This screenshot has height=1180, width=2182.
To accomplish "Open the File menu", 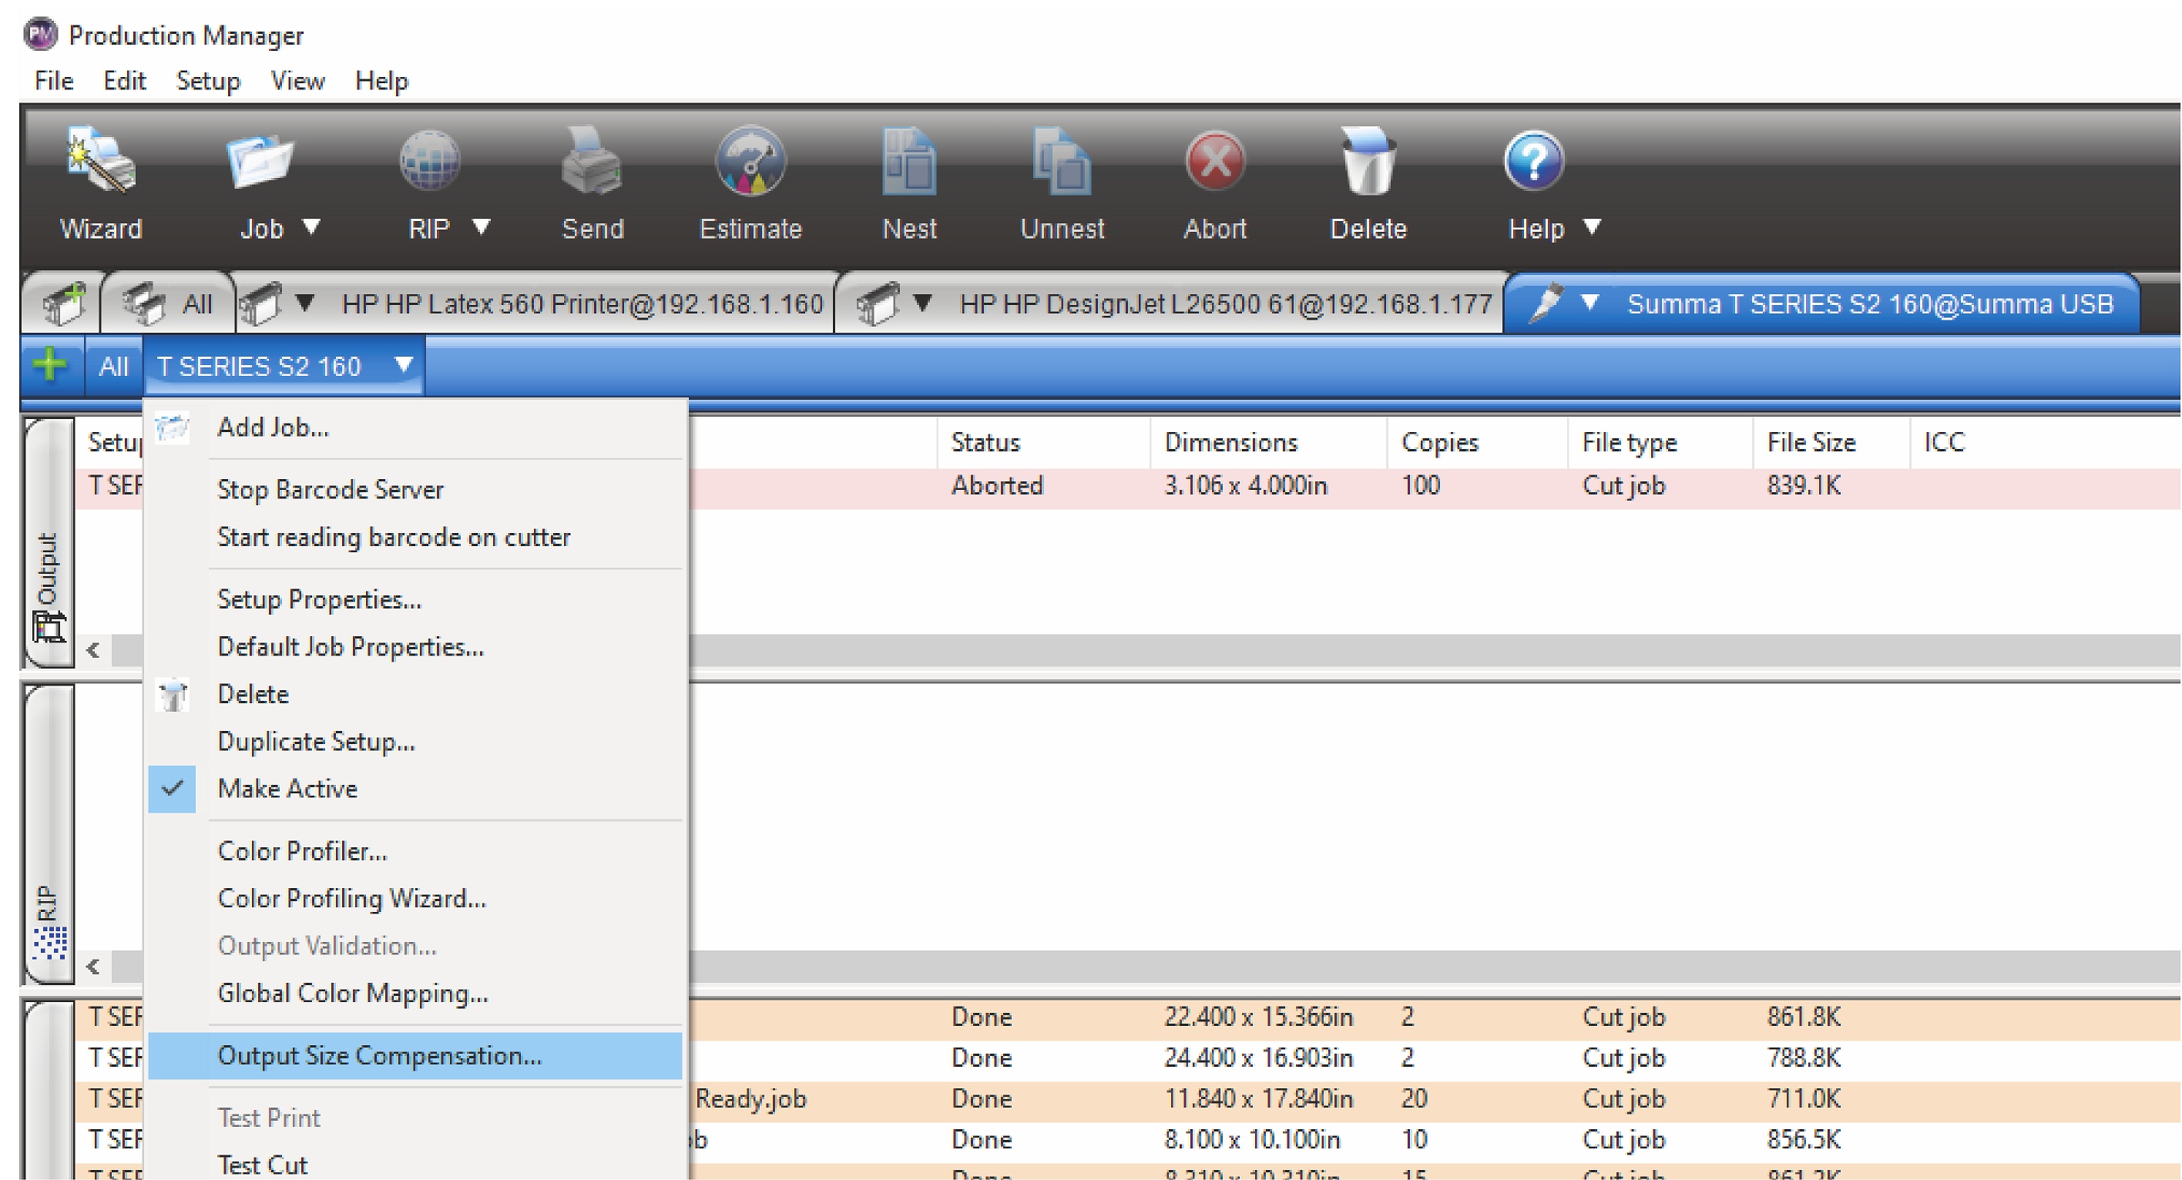I will (x=54, y=80).
